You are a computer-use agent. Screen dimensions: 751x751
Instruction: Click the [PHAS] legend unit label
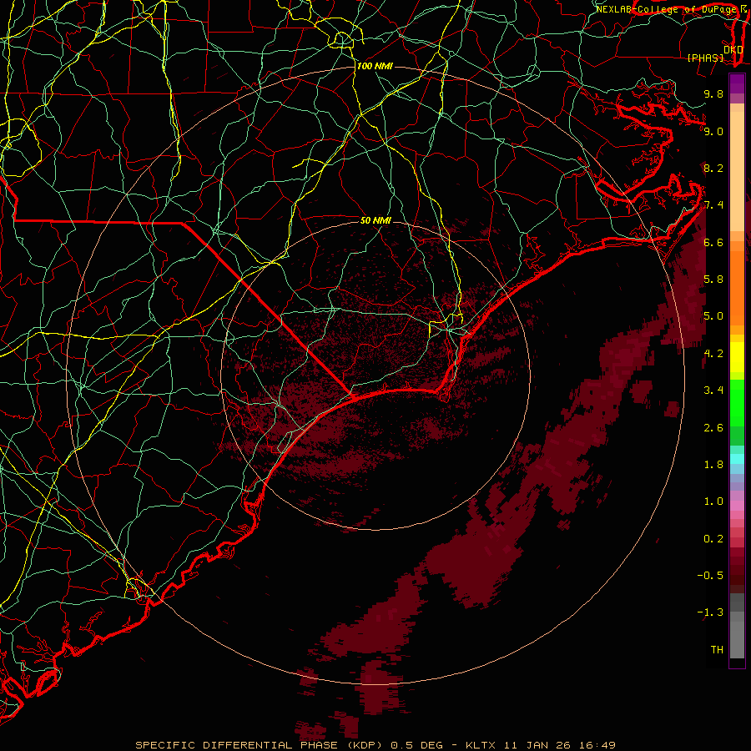(705, 58)
